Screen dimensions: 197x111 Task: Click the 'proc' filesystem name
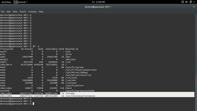pyautogui.click(x=3, y=54)
